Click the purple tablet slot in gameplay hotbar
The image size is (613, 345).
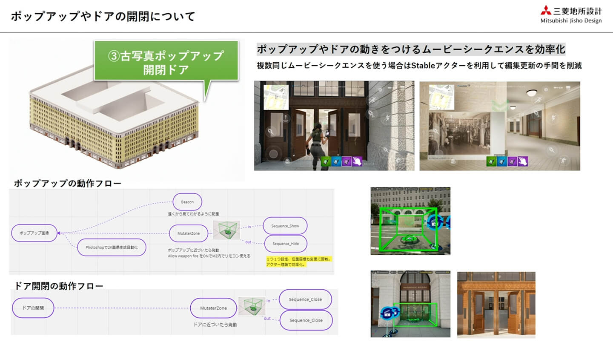pos(347,162)
